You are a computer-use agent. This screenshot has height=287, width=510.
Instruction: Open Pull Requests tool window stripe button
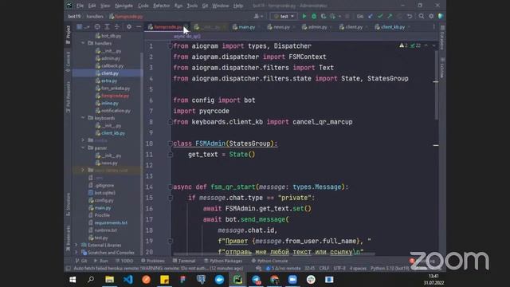pyautogui.click(x=68, y=97)
